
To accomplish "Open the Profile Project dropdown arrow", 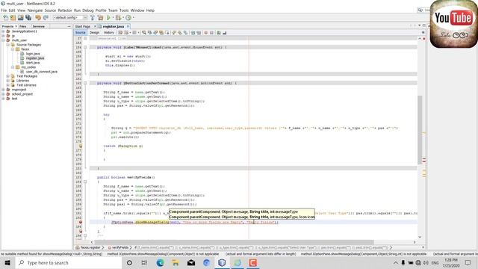I will tap(133, 18).
